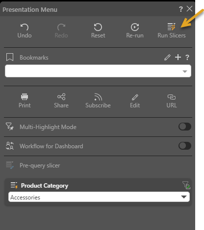
Task: Open Presentation Menu help icon
Action: pyautogui.click(x=181, y=9)
